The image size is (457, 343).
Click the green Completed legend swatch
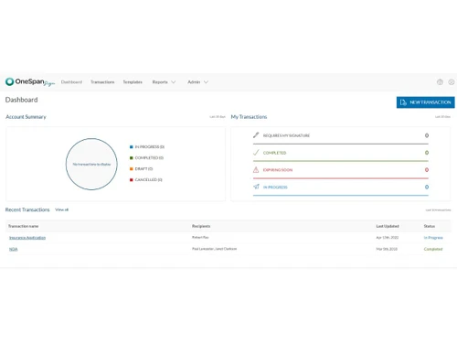(132, 158)
